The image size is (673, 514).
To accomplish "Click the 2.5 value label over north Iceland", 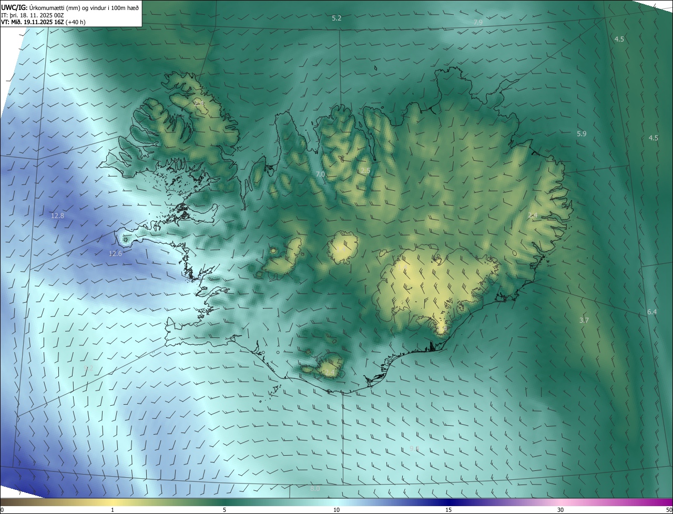I will 365,171.
